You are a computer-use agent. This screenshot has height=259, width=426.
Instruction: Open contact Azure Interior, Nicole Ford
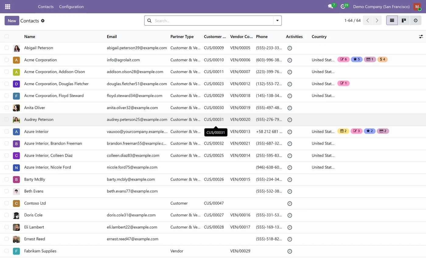47,167
